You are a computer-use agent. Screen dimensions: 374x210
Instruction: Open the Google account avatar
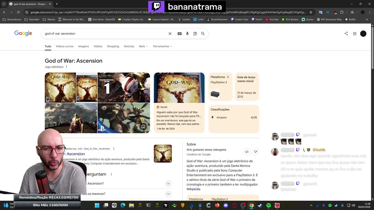pyautogui.click(x=363, y=34)
